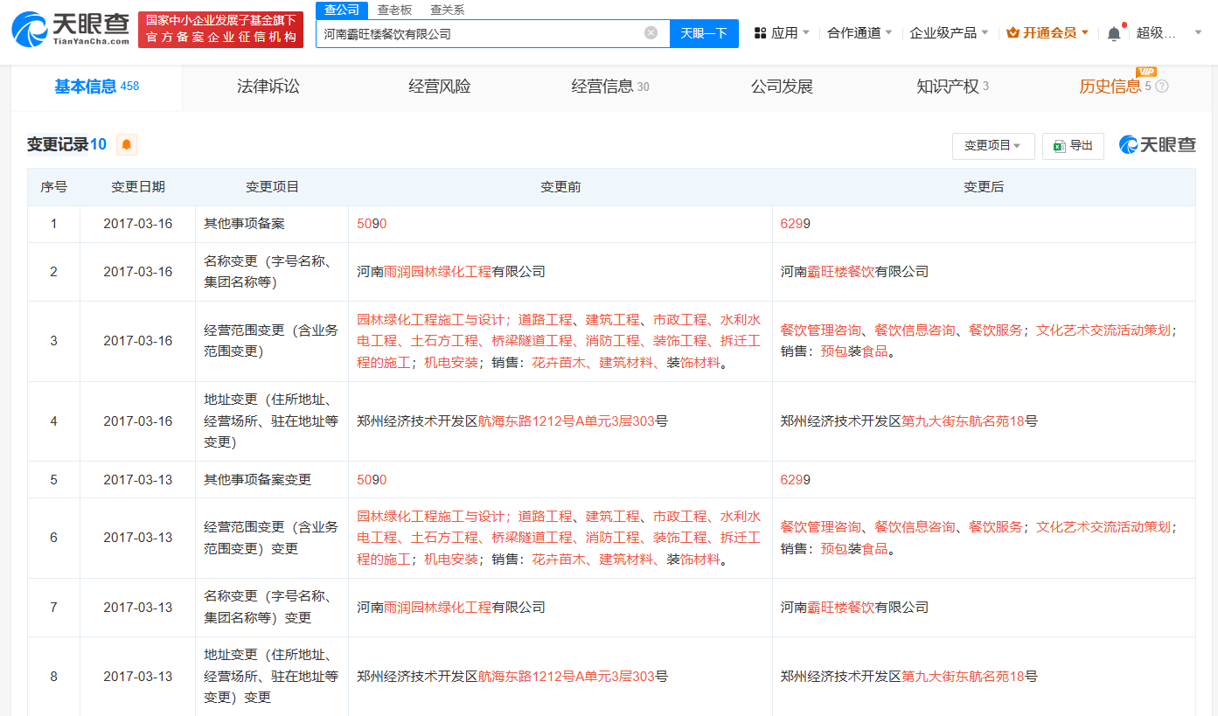
Task: Click the 变更后 column header
Action: pos(984,187)
